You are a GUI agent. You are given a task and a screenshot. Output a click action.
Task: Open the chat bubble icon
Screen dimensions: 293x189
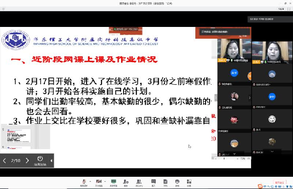(x=153, y=183)
